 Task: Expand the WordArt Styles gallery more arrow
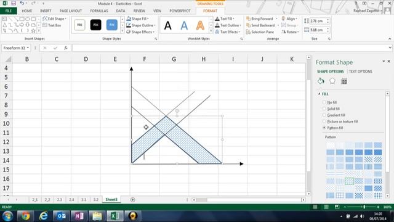211,31
